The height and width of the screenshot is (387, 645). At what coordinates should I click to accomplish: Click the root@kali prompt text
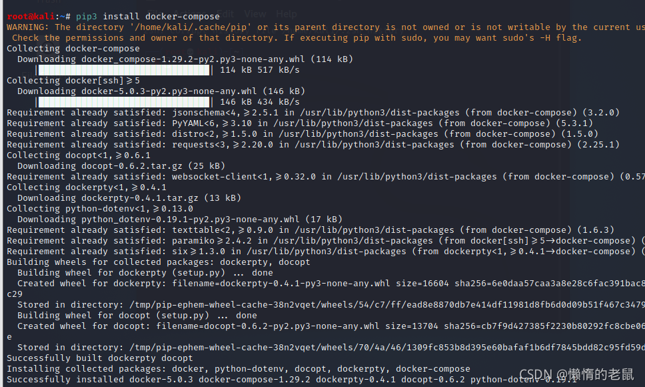click(x=31, y=17)
